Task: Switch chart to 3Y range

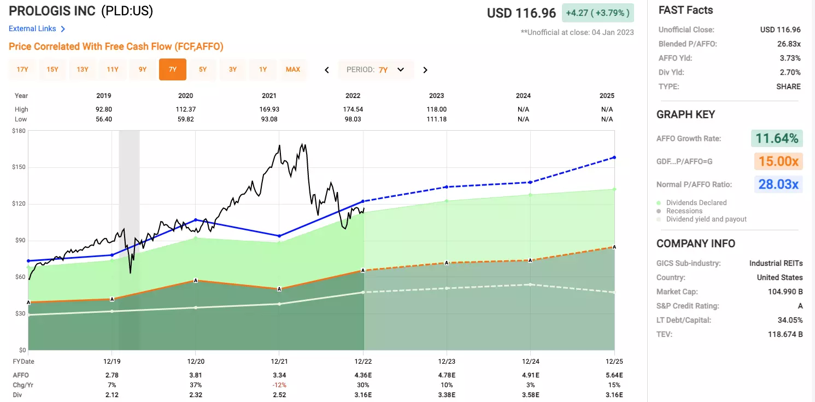Action: (x=233, y=69)
